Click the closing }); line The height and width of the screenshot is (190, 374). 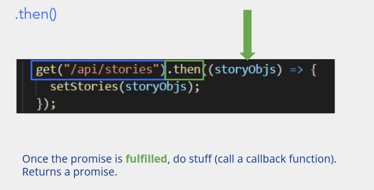click(46, 104)
